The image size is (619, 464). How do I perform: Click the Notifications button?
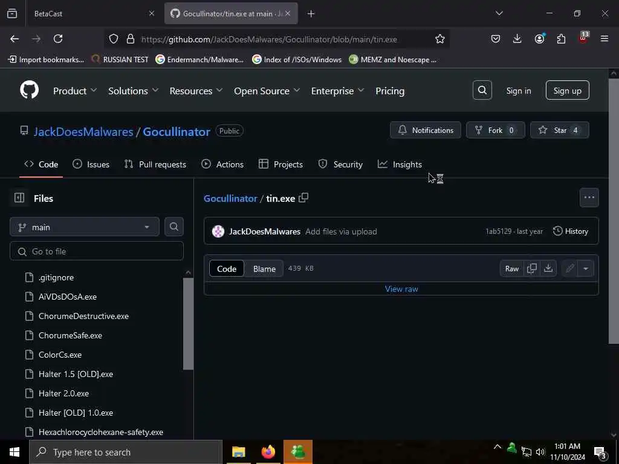pyautogui.click(x=425, y=130)
